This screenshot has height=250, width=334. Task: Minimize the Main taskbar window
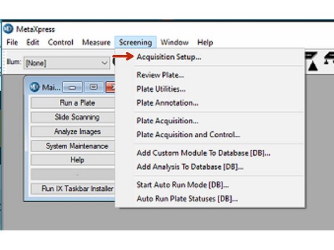pyautogui.click(x=72, y=87)
